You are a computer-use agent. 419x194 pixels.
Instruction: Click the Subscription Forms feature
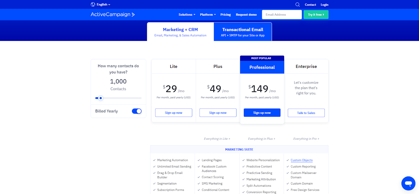(x=171, y=190)
